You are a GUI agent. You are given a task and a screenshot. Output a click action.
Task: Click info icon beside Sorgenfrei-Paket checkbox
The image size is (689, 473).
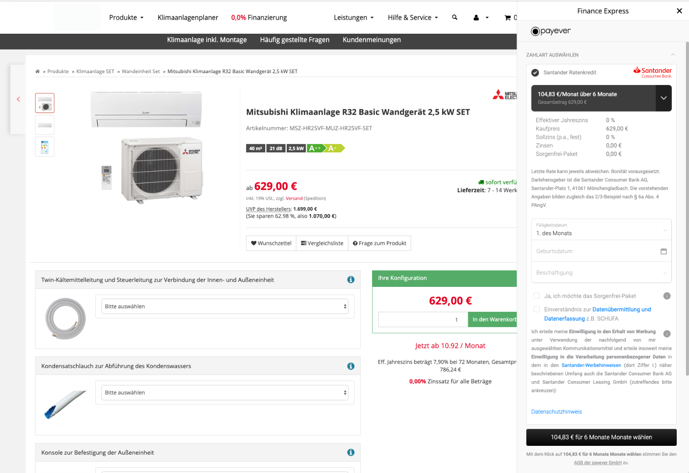[x=667, y=296]
